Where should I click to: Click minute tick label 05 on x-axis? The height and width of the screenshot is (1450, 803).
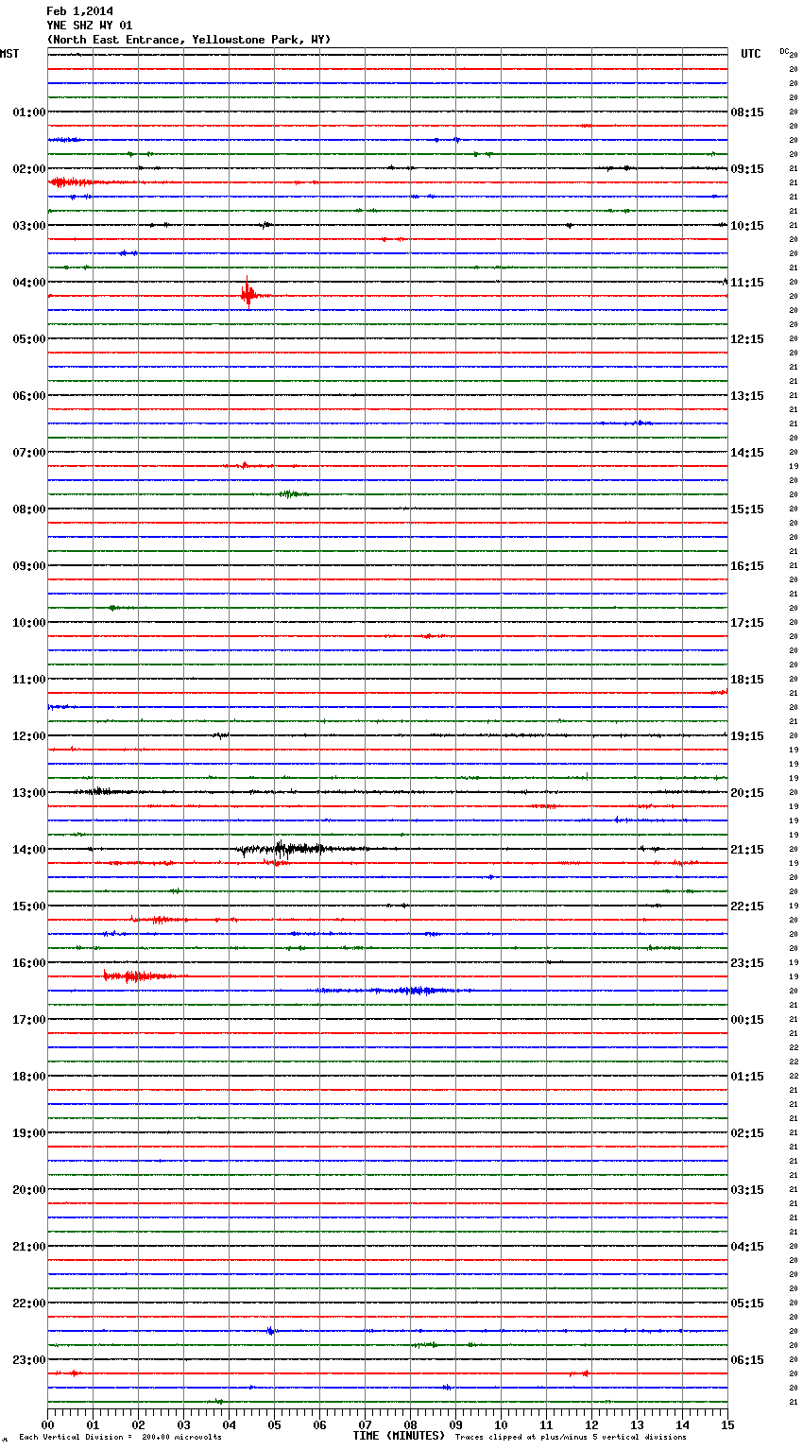click(x=274, y=1425)
